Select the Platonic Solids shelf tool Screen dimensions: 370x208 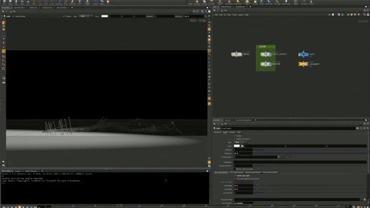point(87,2)
